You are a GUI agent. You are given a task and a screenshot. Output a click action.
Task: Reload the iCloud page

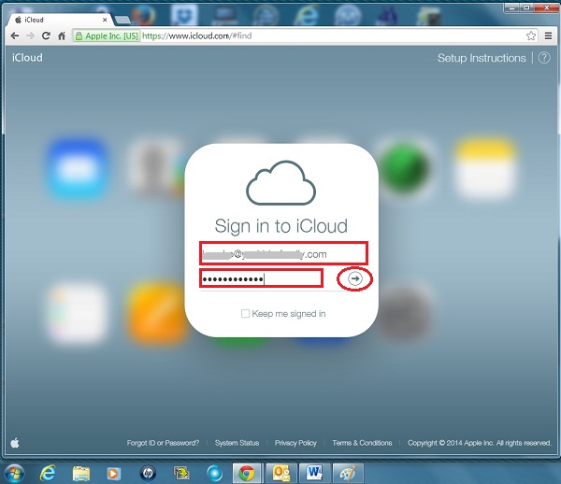tap(46, 36)
